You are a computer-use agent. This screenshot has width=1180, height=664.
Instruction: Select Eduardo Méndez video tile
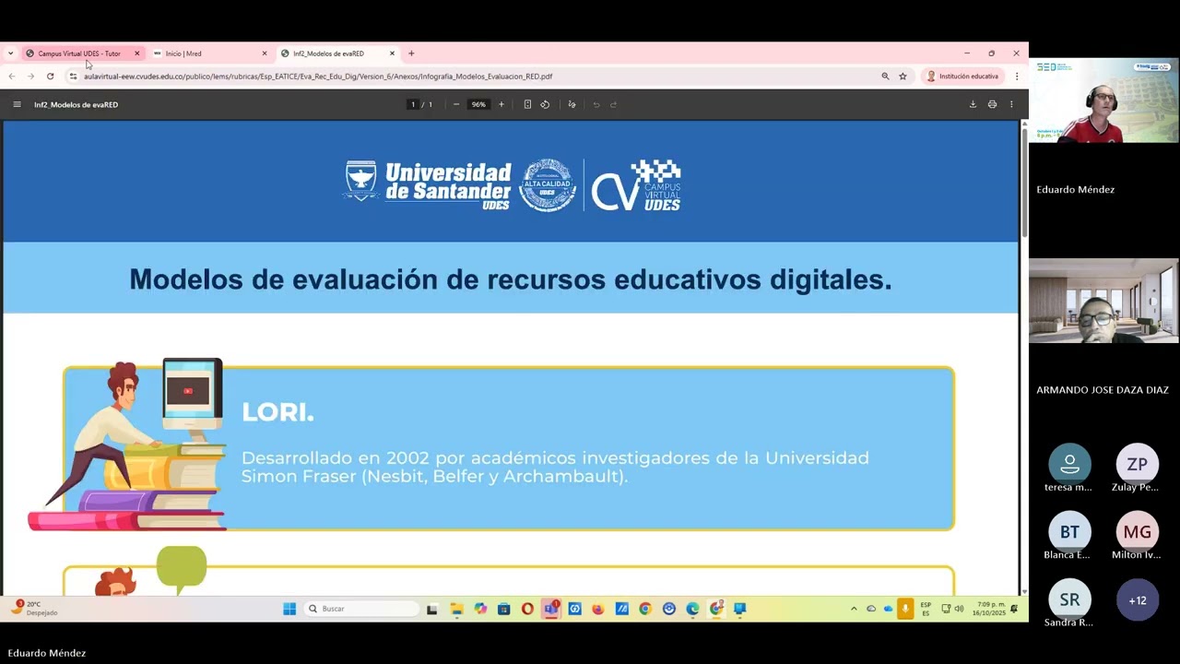1103,101
